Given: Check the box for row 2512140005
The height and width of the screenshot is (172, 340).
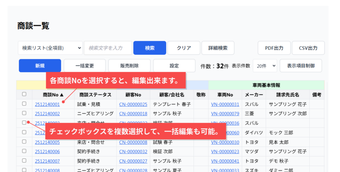Looking at the screenshot, I should pos(24,142).
